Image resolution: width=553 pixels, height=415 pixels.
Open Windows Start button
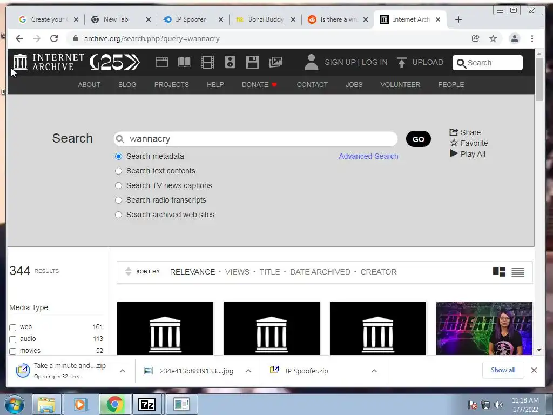click(14, 404)
